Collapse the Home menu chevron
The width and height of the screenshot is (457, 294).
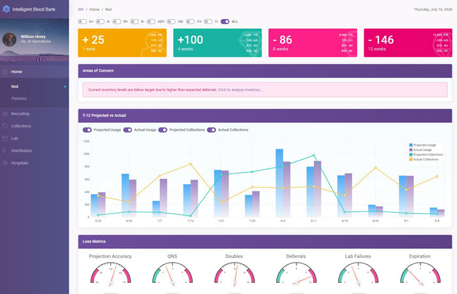59,71
